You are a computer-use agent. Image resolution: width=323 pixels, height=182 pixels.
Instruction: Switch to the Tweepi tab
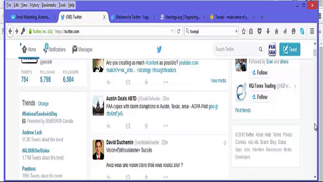(232, 17)
